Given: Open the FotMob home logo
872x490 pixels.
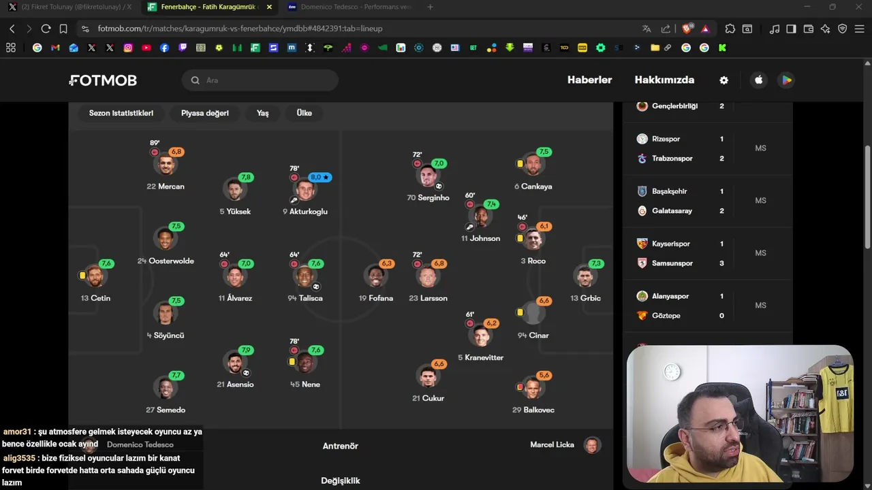Looking at the screenshot, I should (103, 80).
